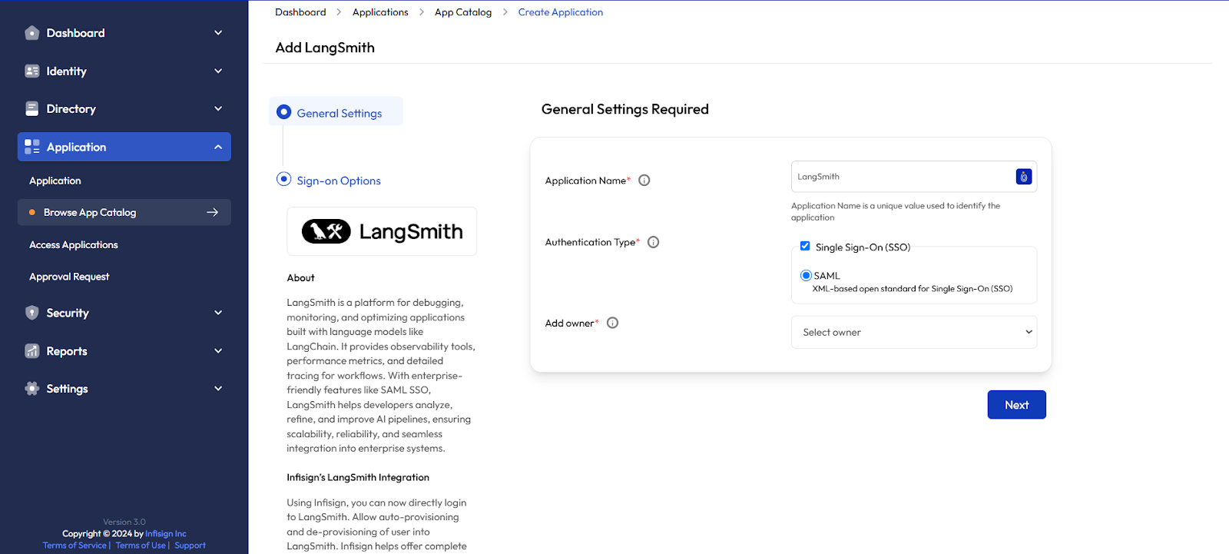Open Approval Request menu item
Viewport: 1229px width, 554px height.
point(69,277)
